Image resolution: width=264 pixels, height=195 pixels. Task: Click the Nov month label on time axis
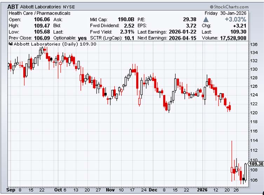pos(110,190)
